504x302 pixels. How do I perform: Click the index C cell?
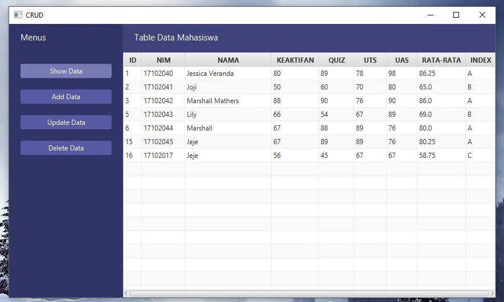pos(481,156)
